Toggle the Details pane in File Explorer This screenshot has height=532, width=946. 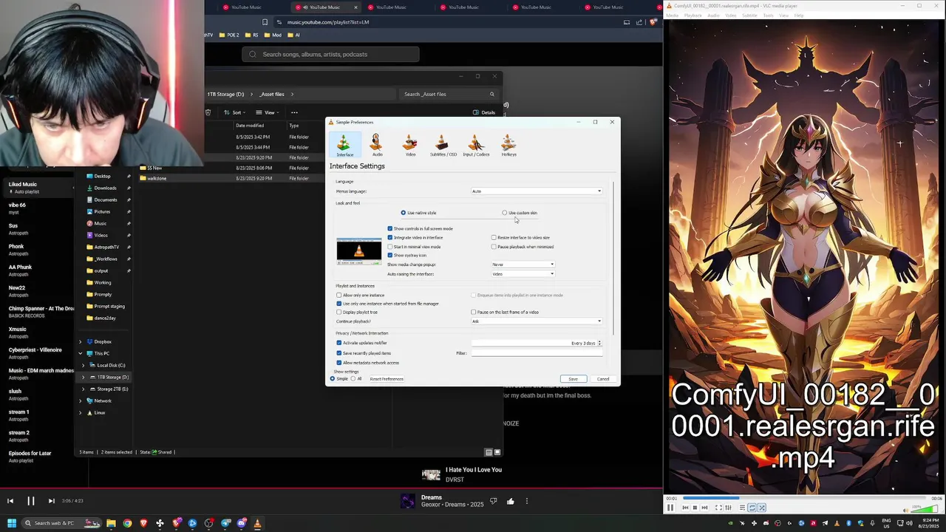[484, 112]
